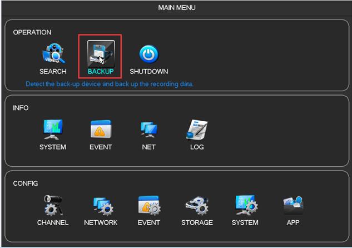352x248 pixels.
Task: Launch the APP config icon
Action: 292,205
